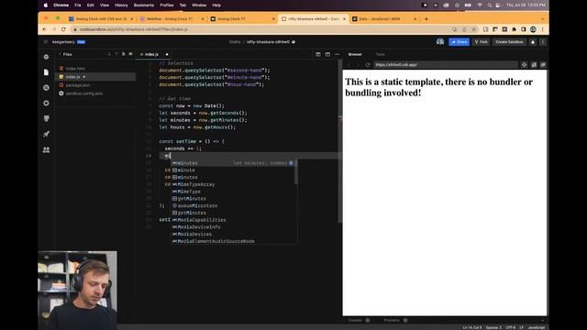Screen dimensions: 587x330
Task: Click the Share button
Action: click(459, 42)
